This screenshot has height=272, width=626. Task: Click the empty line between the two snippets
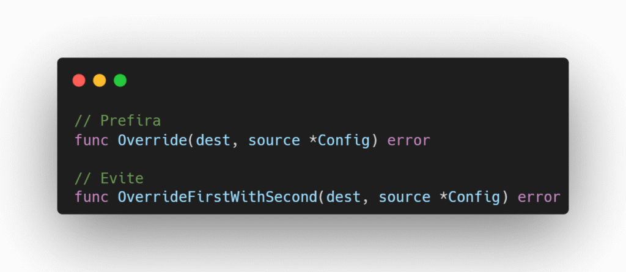312,159
